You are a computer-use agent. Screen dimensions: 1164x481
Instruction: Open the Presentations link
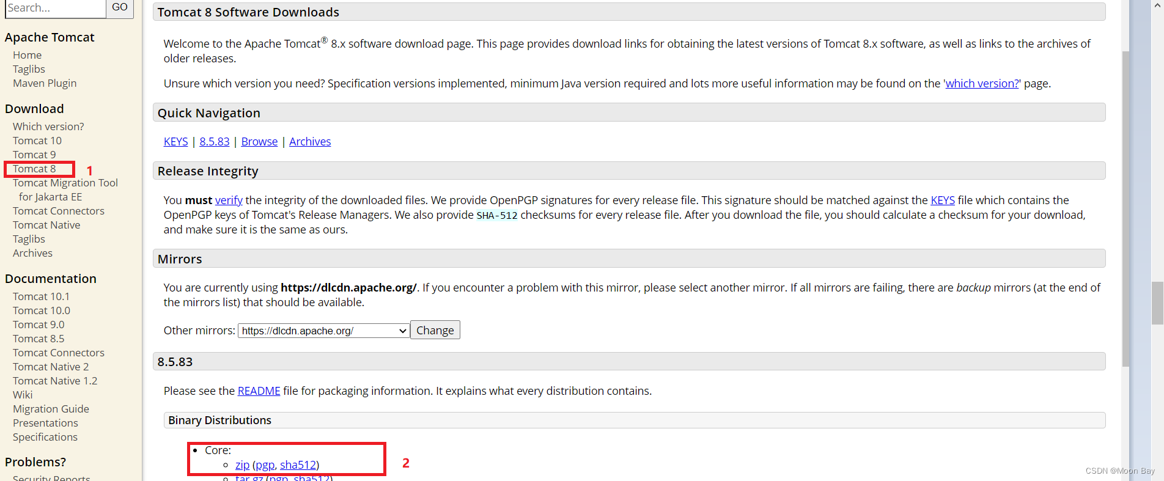(45, 423)
